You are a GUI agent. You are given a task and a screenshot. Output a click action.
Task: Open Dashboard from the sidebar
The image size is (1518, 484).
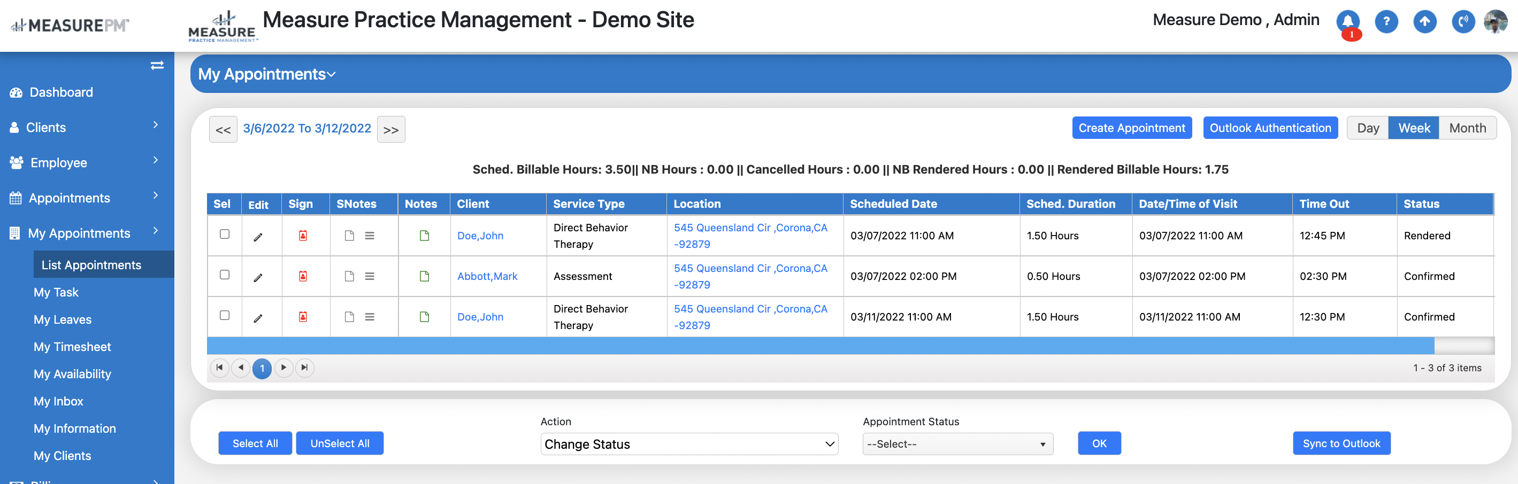click(x=60, y=92)
